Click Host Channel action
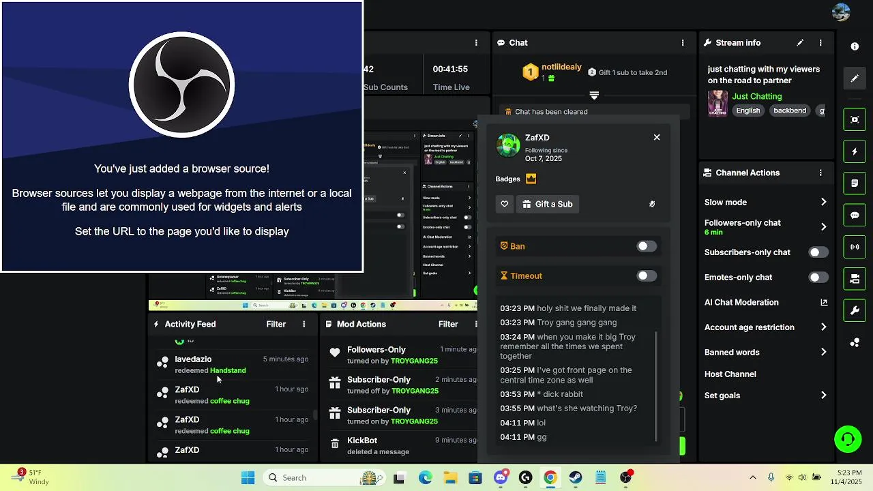Image resolution: width=873 pixels, height=491 pixels. click(730, 374)
